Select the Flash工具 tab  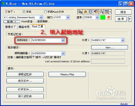(38, 27)
